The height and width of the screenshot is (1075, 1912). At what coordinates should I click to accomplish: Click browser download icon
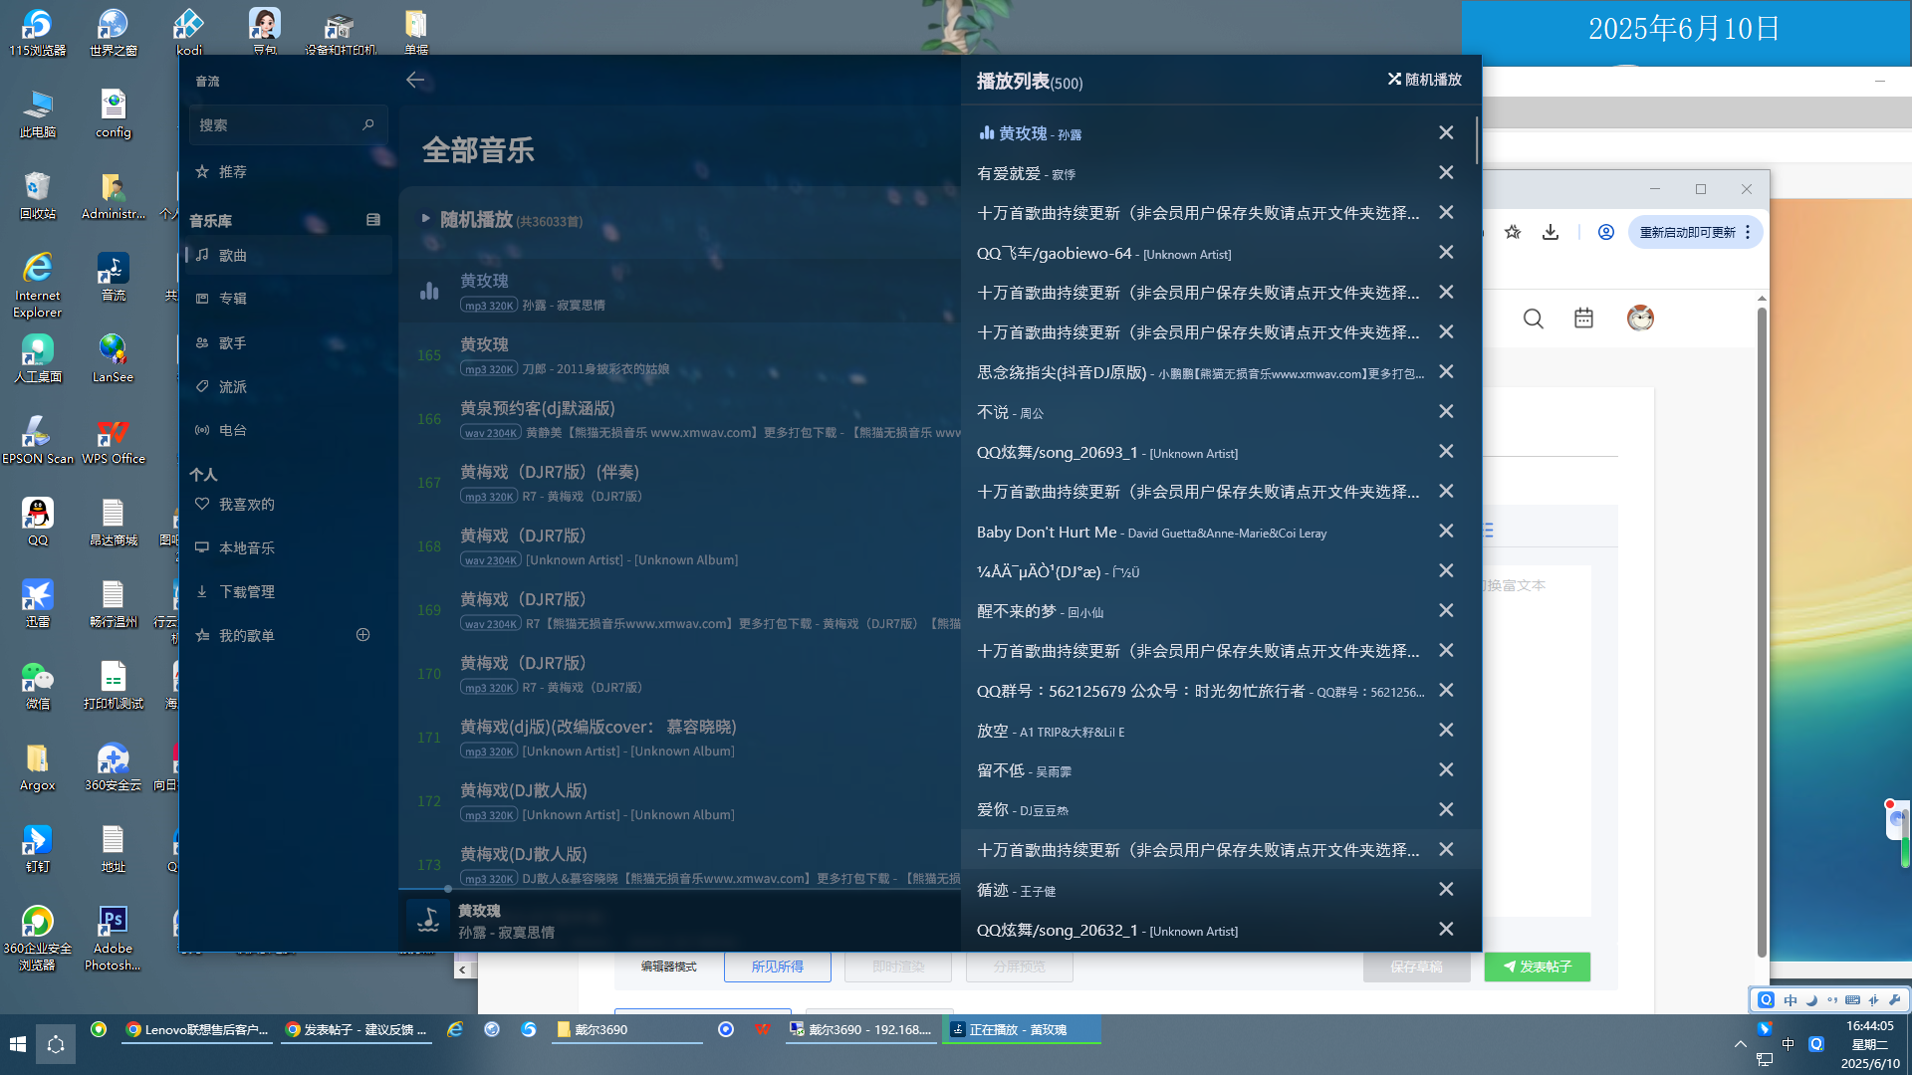point(1551,232)
